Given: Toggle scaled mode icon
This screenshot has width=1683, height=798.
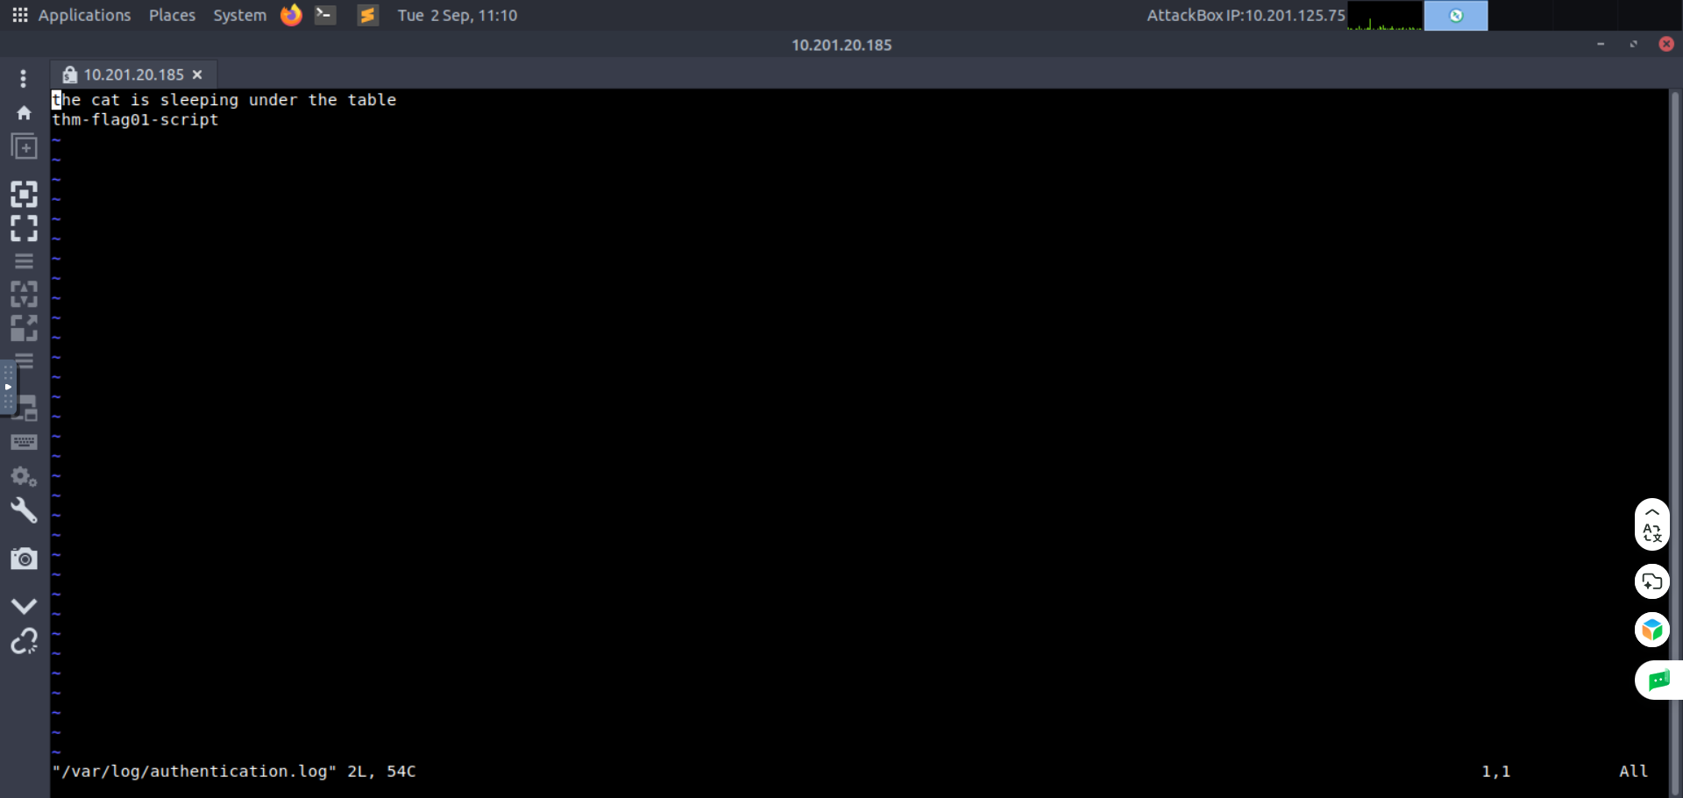Looking at the screenshot, I should [x=24, y=328].
